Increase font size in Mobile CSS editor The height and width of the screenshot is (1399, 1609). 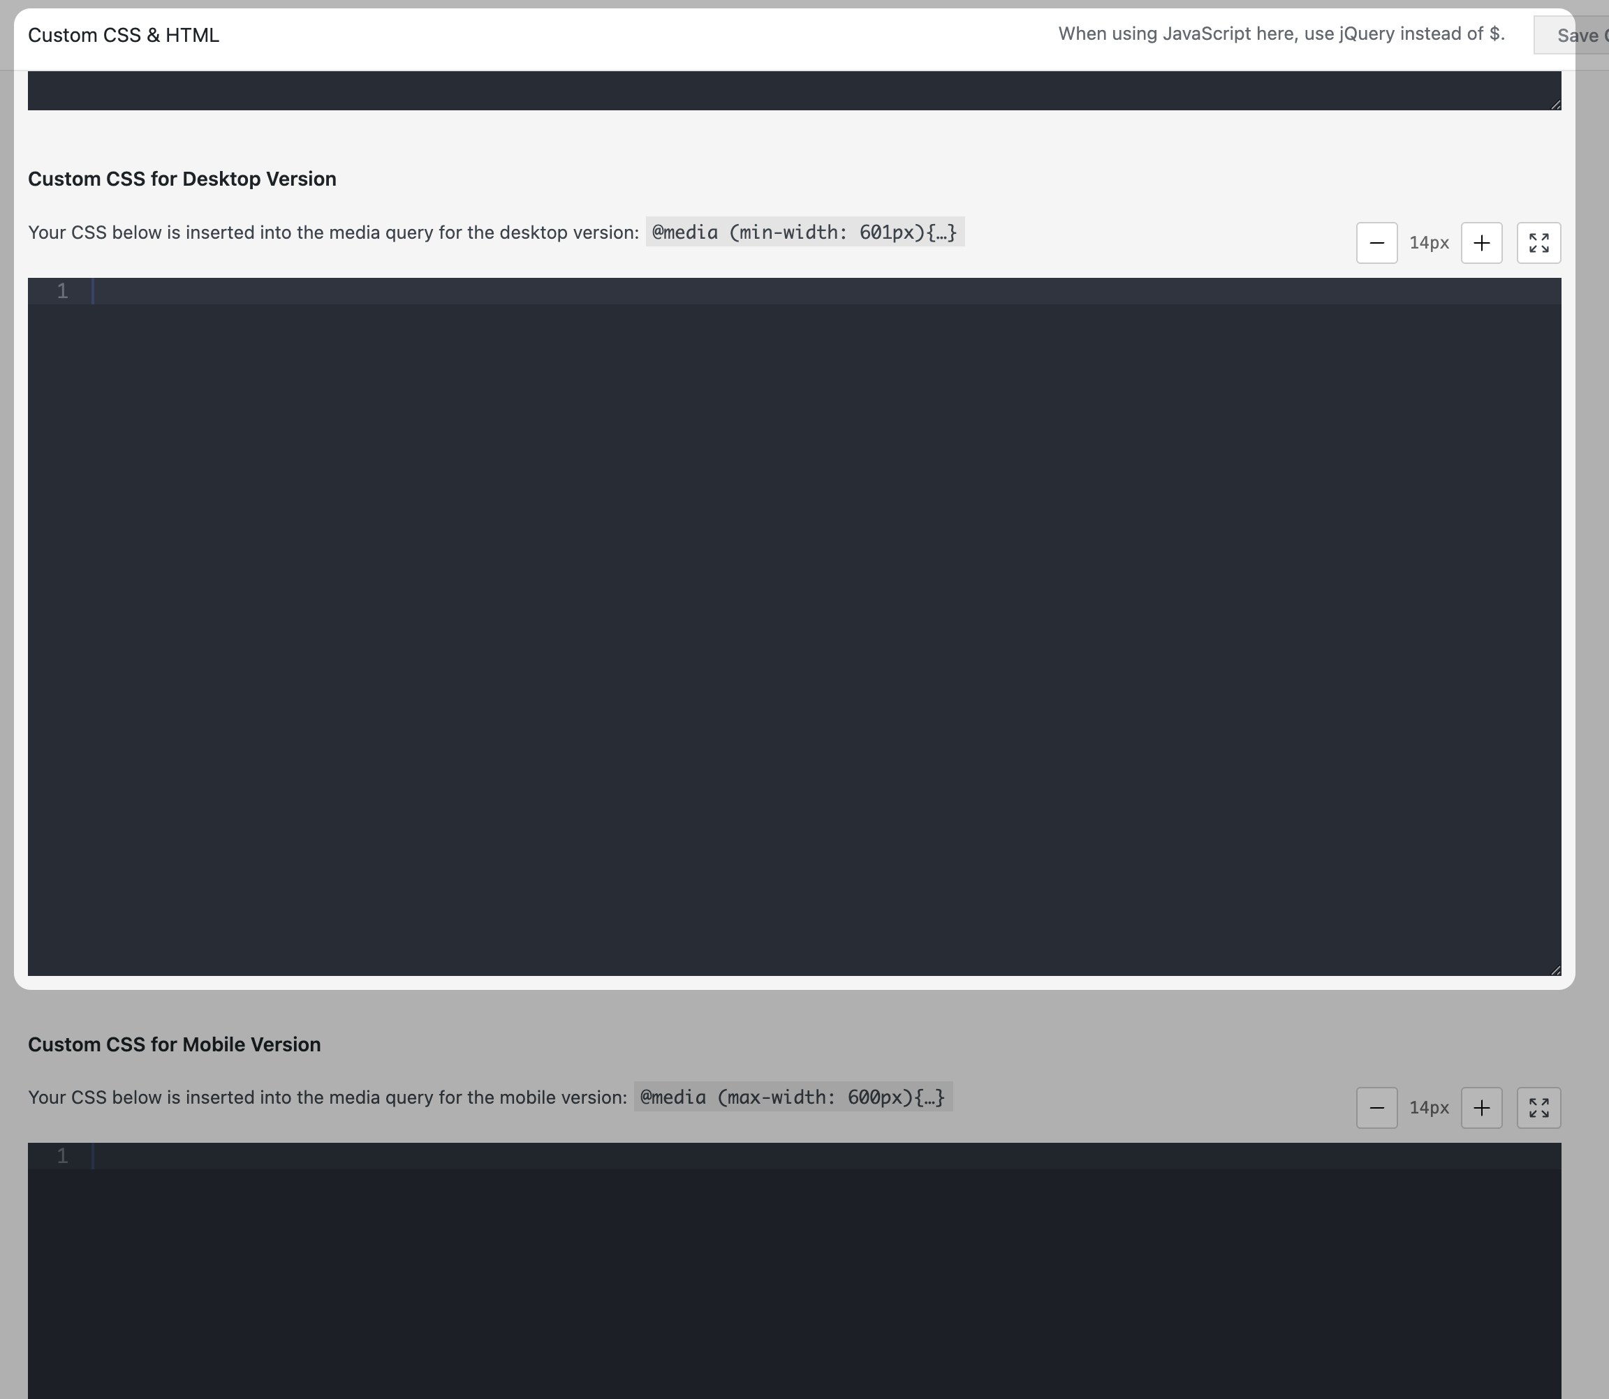click(1481, 1108)
